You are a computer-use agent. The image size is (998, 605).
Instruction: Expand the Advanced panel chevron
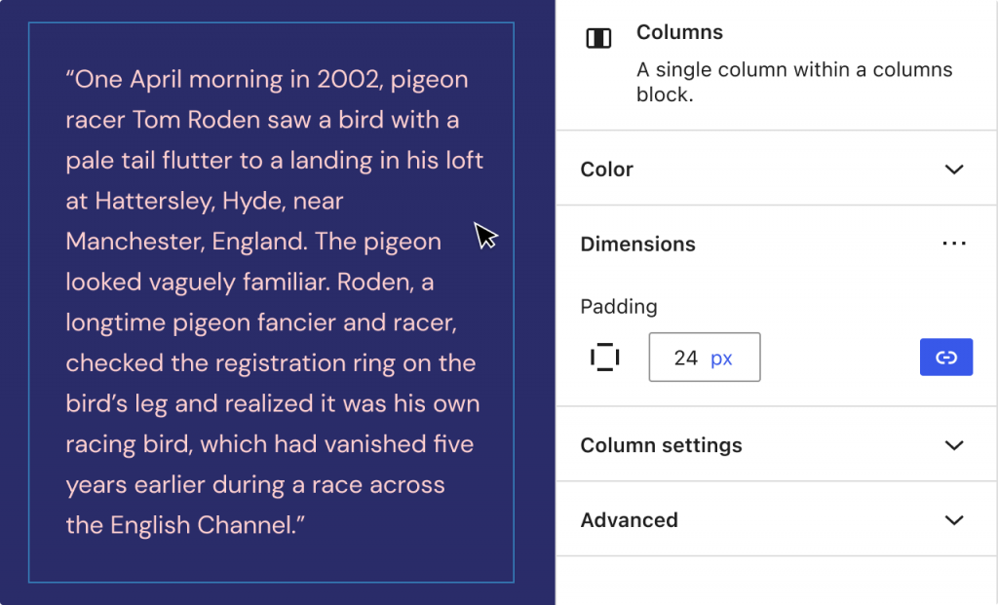coord(954,520)
